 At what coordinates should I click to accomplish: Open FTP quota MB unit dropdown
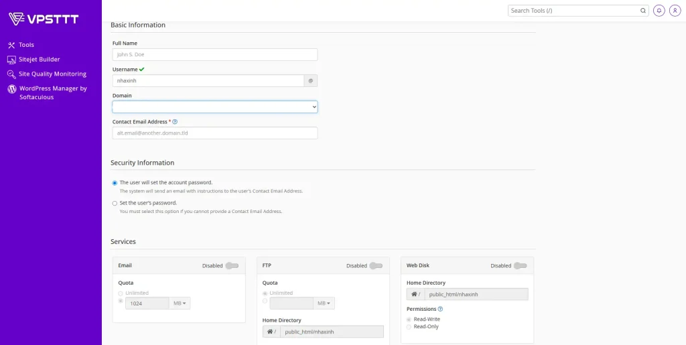324,303
